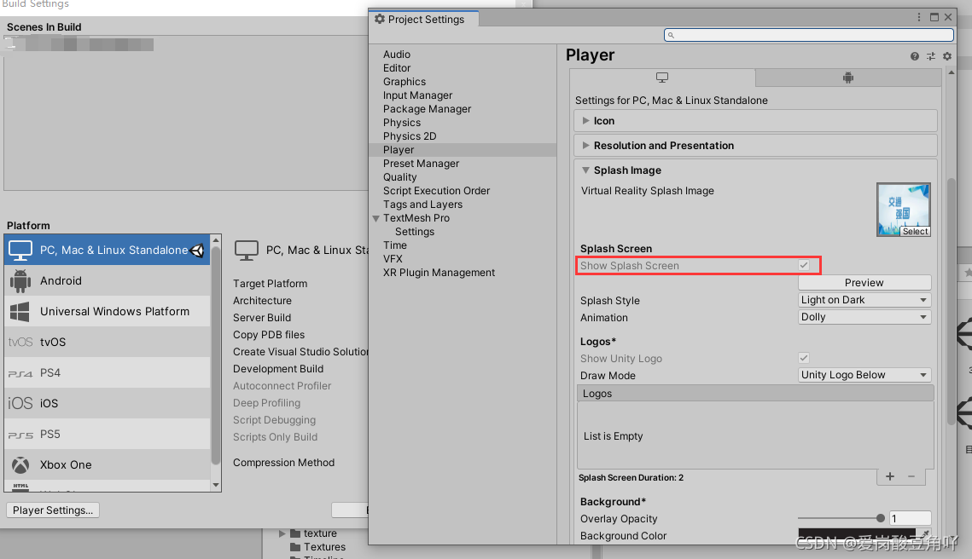Select the Universal Windows Platform icon
972x559 pixels.
(20, 311)
